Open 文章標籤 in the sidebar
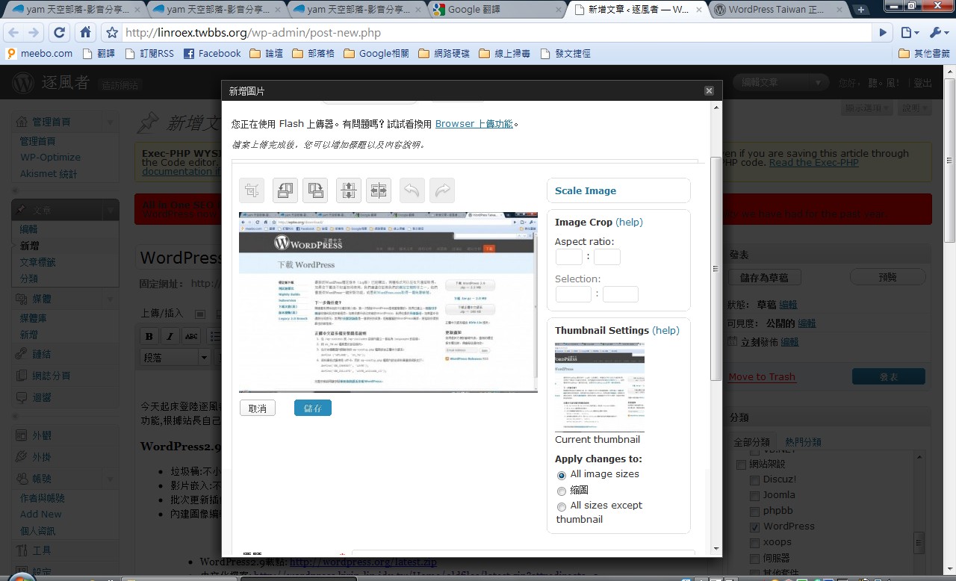Screen dimensions: 956x581 [38, 262]
